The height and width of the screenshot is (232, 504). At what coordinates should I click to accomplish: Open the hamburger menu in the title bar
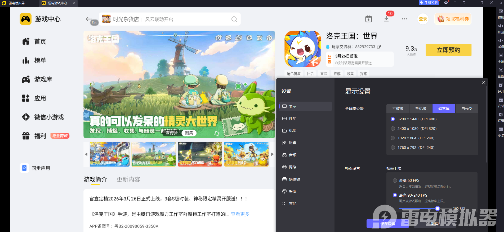(455, 3)
